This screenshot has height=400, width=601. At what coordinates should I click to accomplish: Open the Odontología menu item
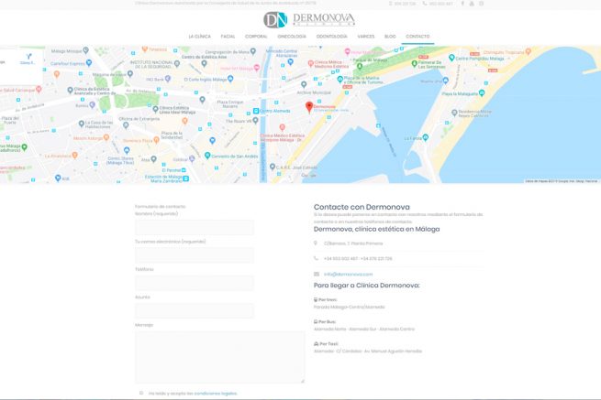coord(331,37)
